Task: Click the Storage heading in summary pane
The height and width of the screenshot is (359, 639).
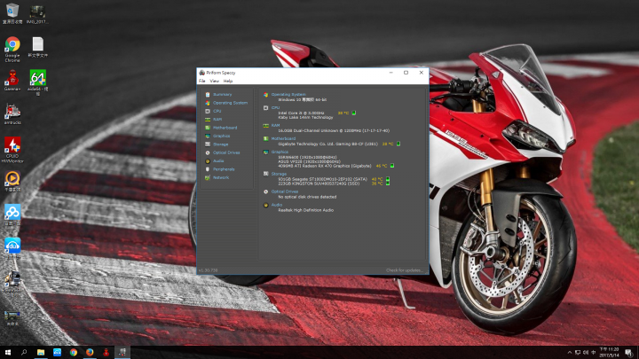Action: click(279, 175)
